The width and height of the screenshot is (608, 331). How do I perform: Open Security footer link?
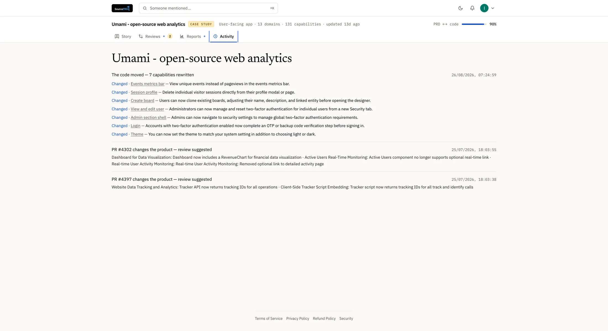pyautogui.click(x=346, y=319)
